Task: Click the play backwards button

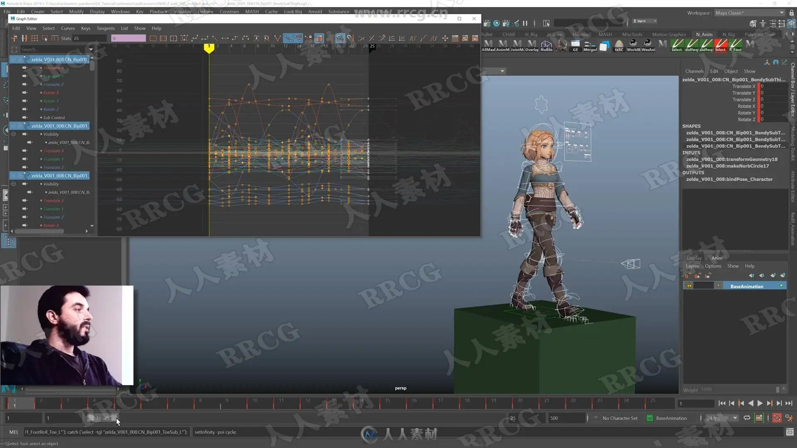Action: coord(751,403)
